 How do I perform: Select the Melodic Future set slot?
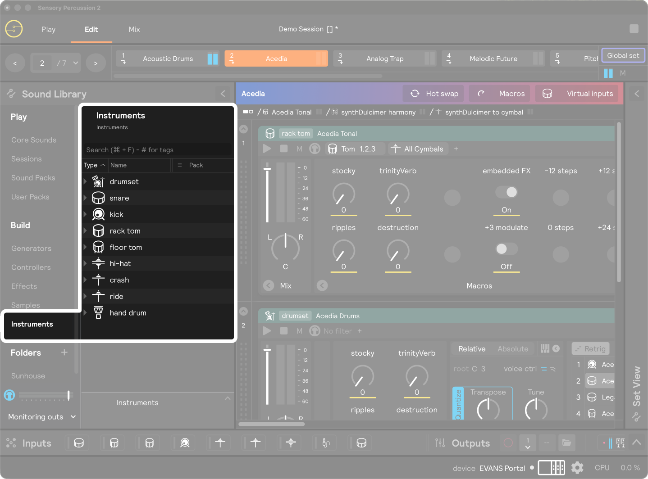(493, 59)
